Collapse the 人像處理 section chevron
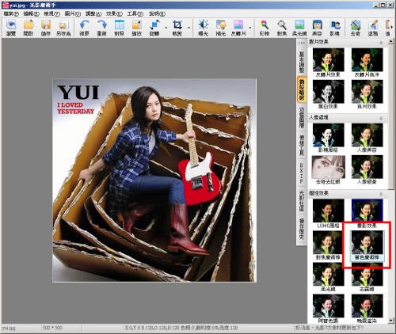Viewport: 396px width, 334px height. (381, 119)
